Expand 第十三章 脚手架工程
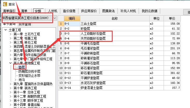 pos(10,100)
